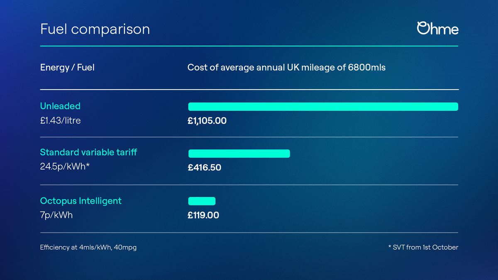Click the SVT from 1st October footnote
This screenshot has width=498, height=280.
422,248
